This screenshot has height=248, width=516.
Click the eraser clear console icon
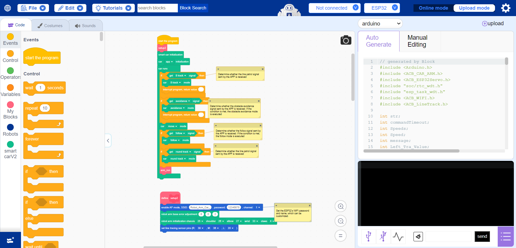pos(418,236)
